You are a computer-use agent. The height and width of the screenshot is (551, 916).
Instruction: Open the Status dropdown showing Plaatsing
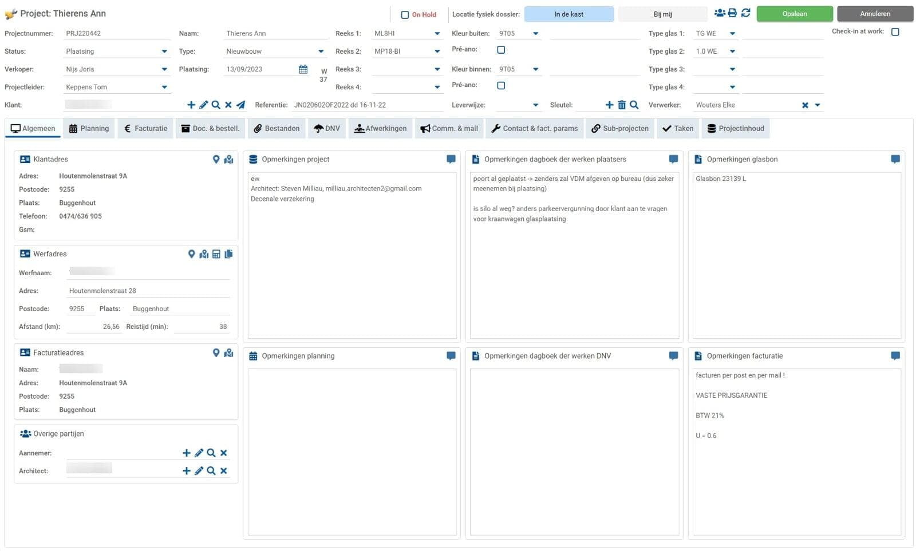pos(164,51)
